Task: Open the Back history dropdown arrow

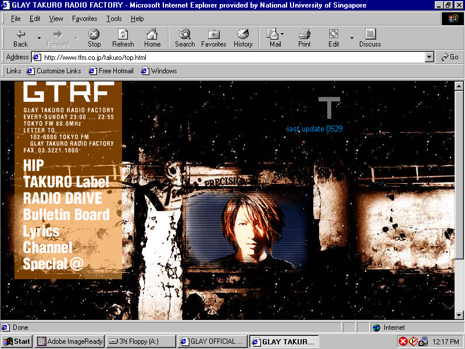Action: [x=39, y=38]
